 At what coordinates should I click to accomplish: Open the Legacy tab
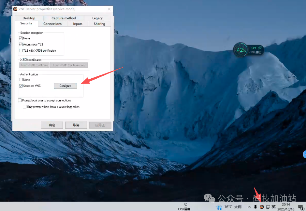pyautogui.click(x=97, y=18)
